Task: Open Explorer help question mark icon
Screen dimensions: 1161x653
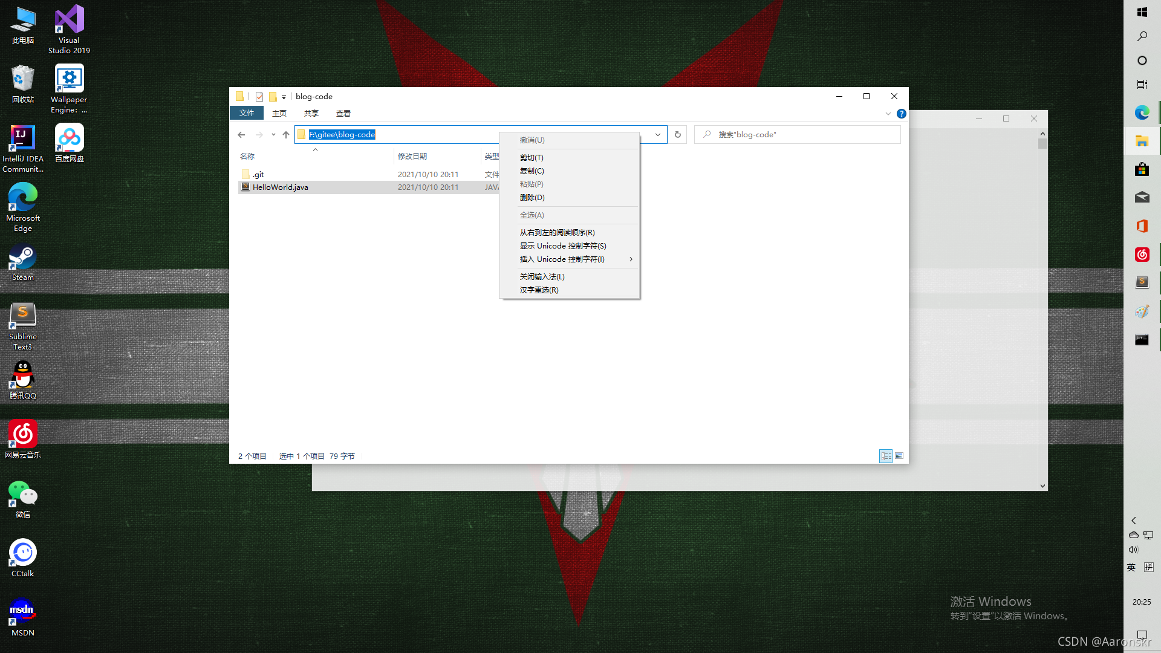Action: (x=901, y=113)
